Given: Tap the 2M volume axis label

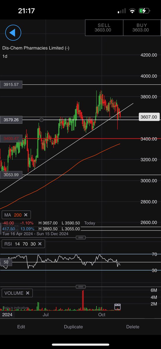Looking at the screenshot, I should (x=154, y=304).
